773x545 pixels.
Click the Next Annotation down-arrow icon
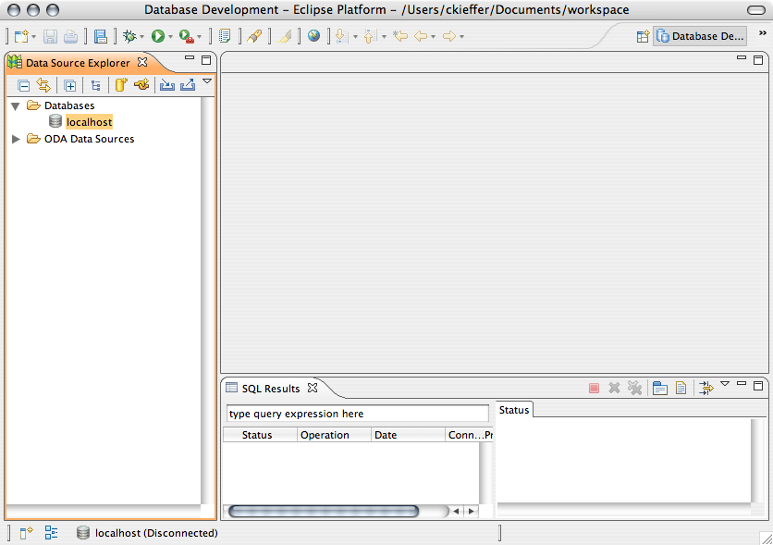pyautogui.click(x=341, y=36)
